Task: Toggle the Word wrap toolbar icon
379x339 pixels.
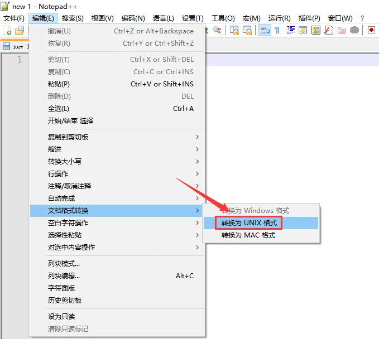Action: 265,31
